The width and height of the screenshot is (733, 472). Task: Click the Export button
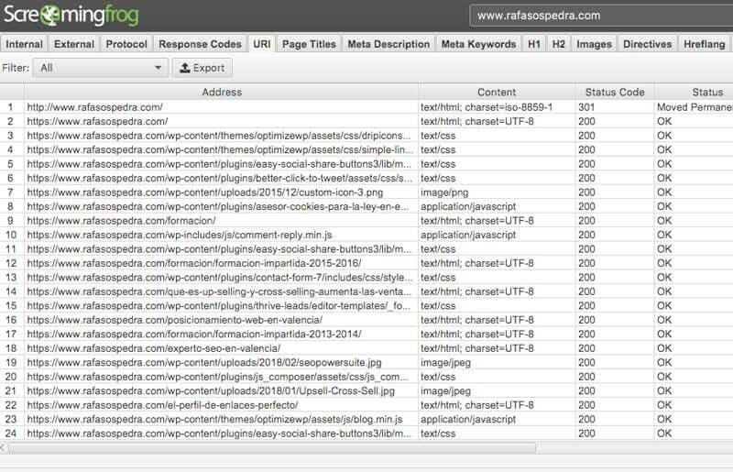point(202,68)
